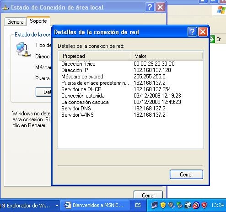Select the La concesión caduca row
Viewport: 226px width, 212px height.
[x=131, y=102]
